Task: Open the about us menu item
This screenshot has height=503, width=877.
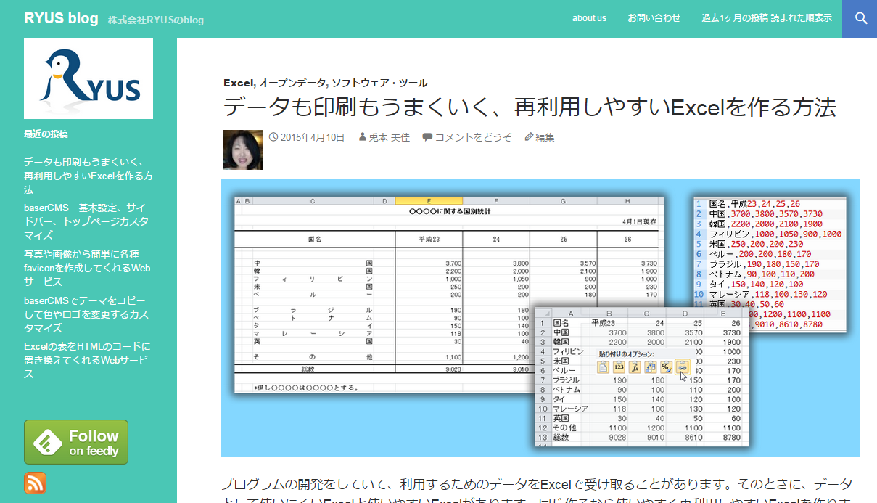Action: [x=589, y=18]
